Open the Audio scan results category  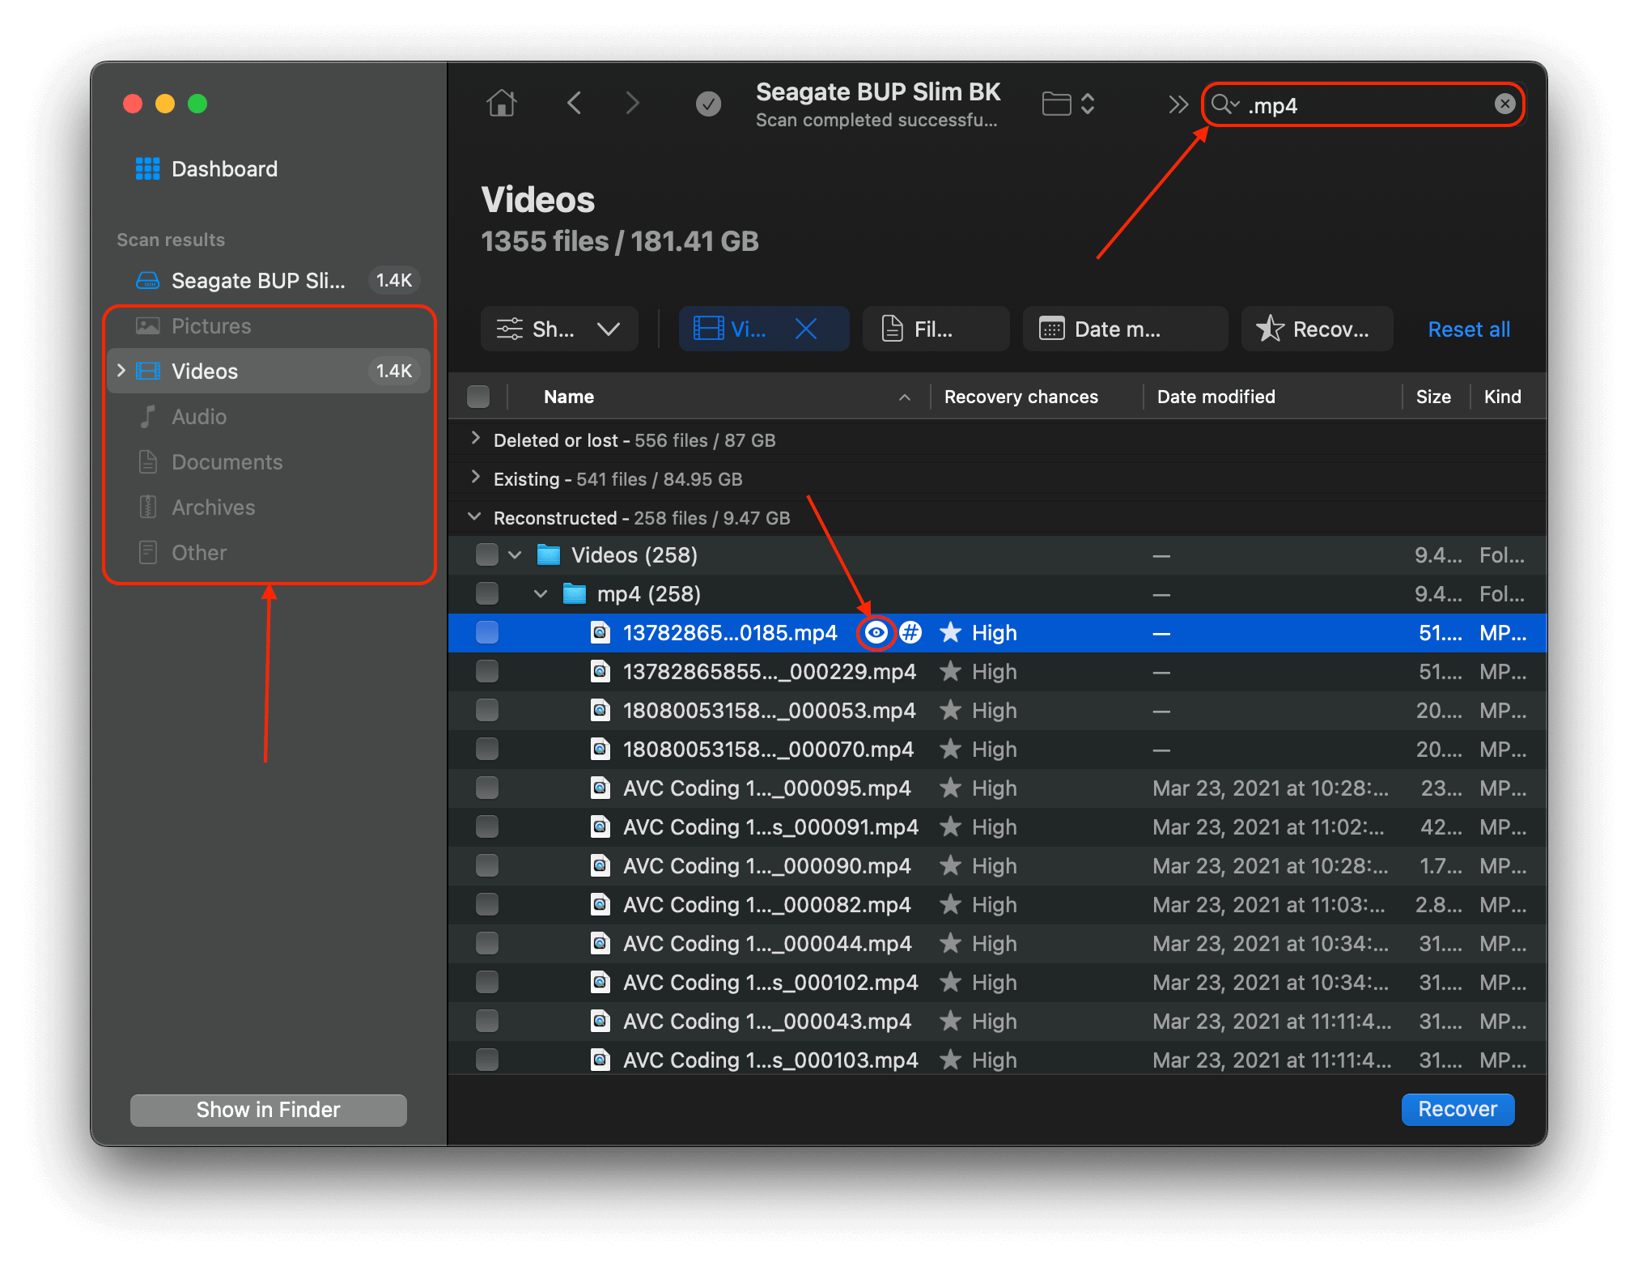[x=198, y=416]
